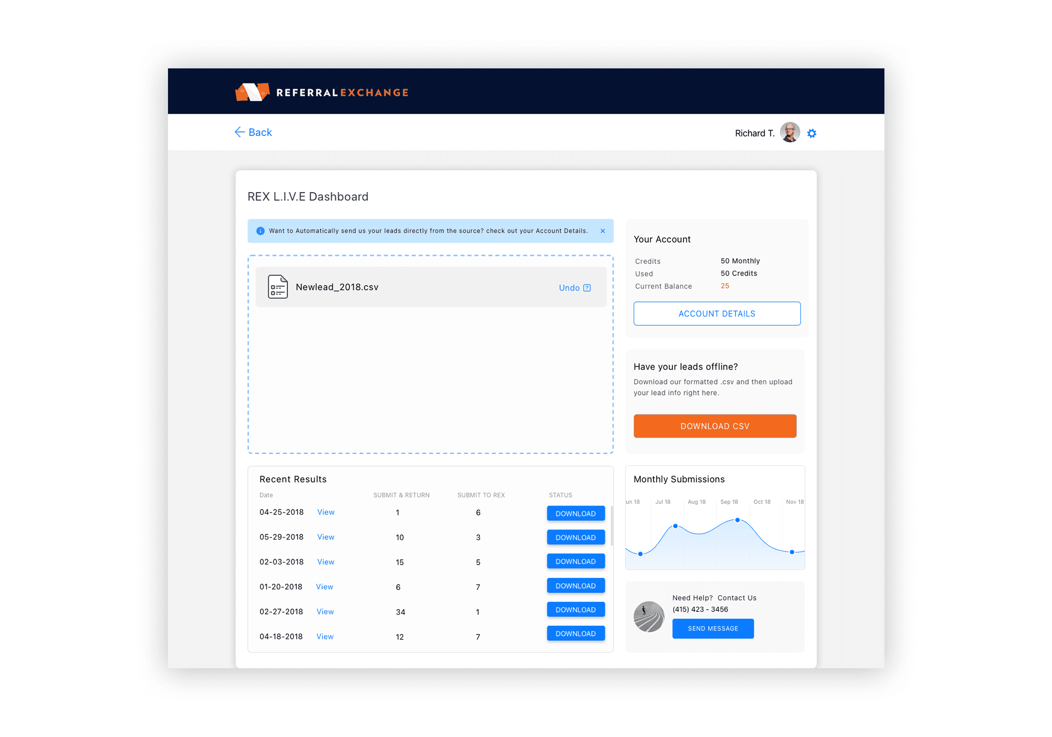Click Richard T. profile avatar
This screenshot has height=737, width=1052.
pos(789,133)
